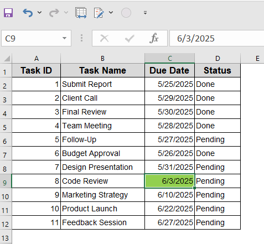
Task: Click the Select All corner triangle
Action: point(7,59)
